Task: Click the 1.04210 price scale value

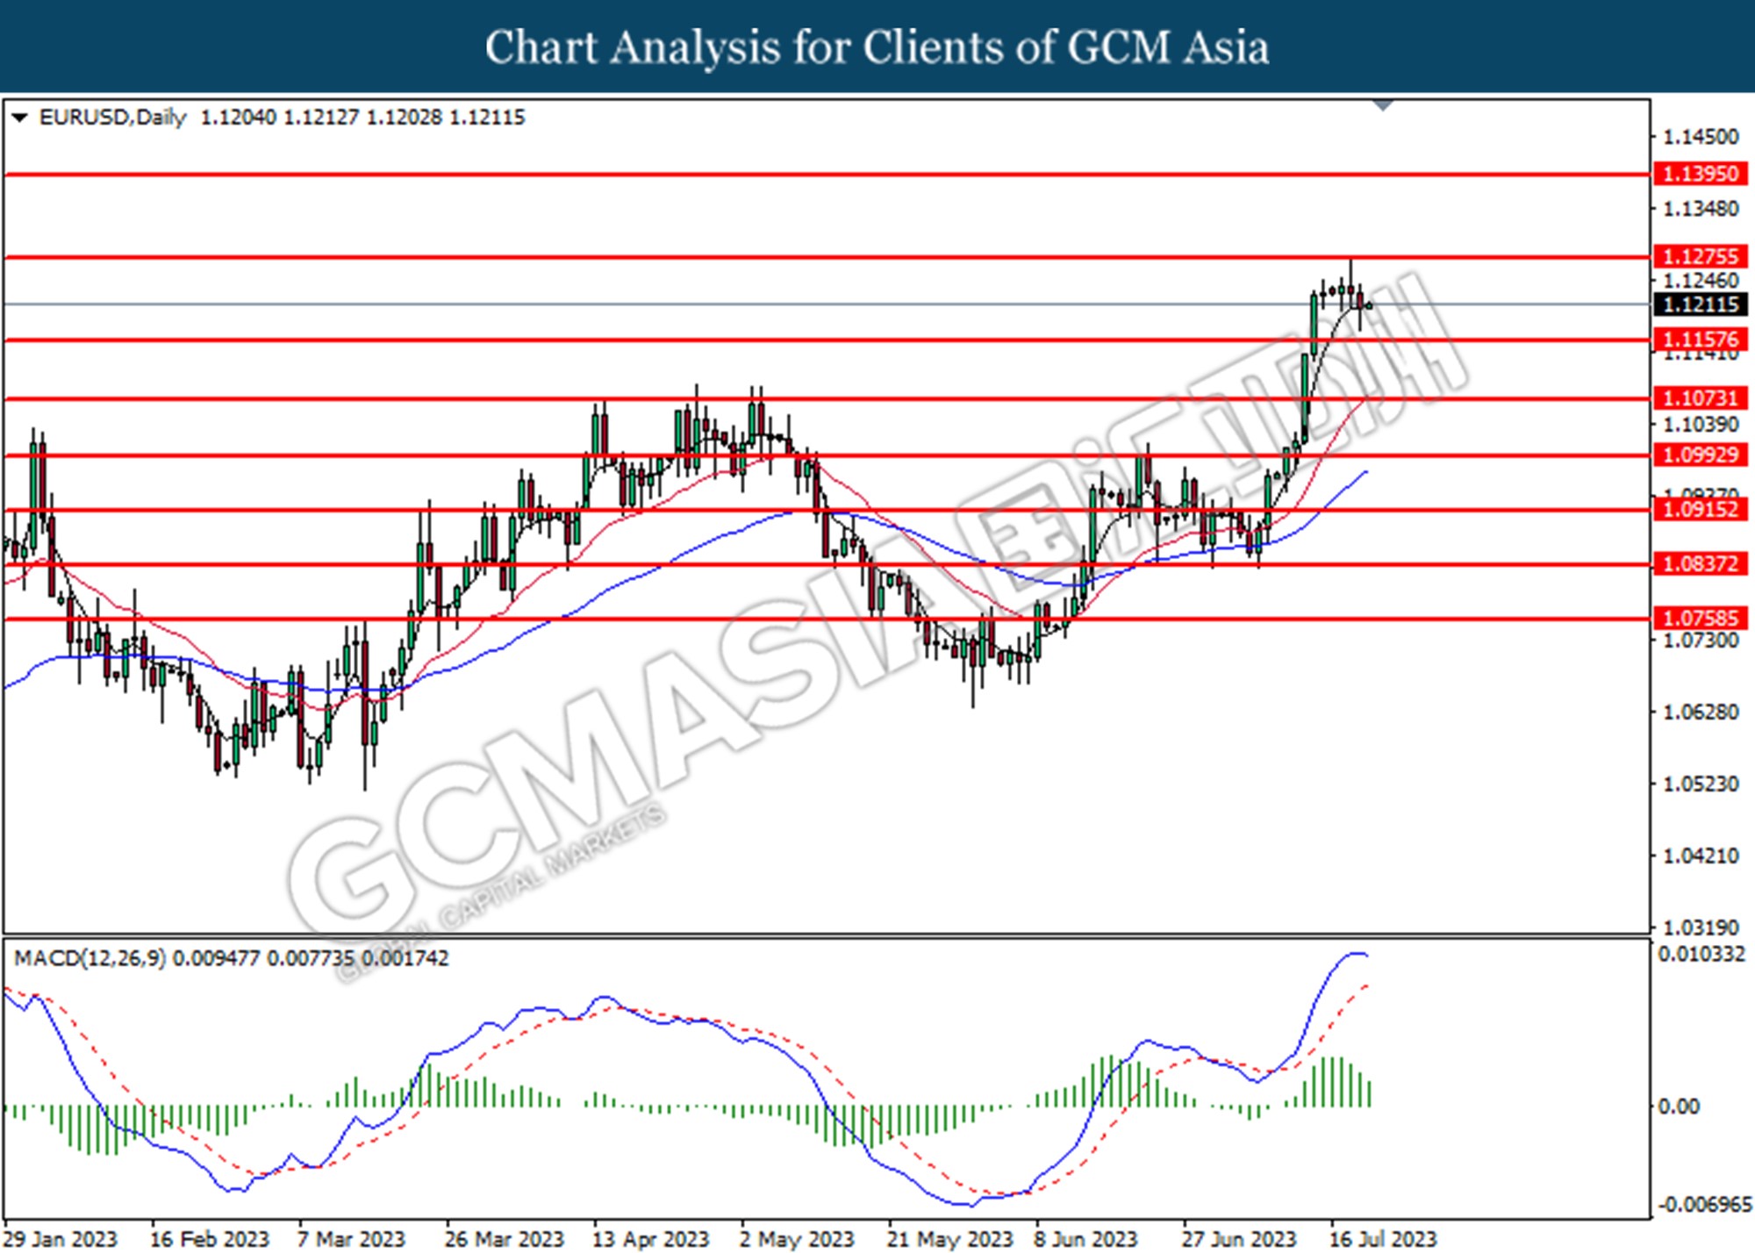Action: point(1701,856)
